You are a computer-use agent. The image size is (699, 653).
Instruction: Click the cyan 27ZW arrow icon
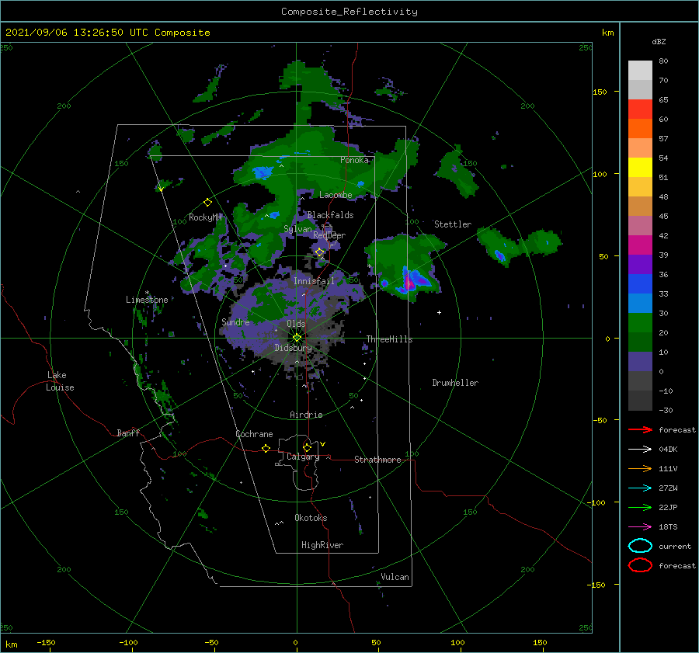pyautogui.click(x=640, y=488)
